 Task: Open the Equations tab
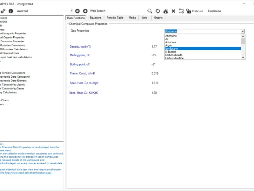tap(96, 18)
